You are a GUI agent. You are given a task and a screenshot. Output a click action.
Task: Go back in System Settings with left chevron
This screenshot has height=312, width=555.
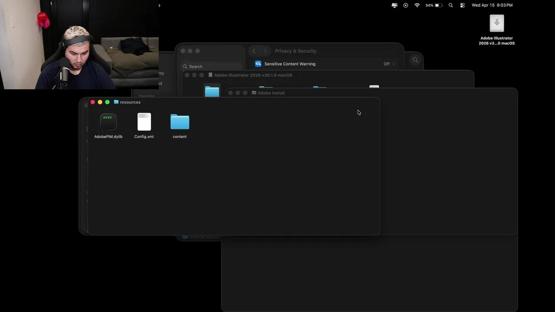254,51
